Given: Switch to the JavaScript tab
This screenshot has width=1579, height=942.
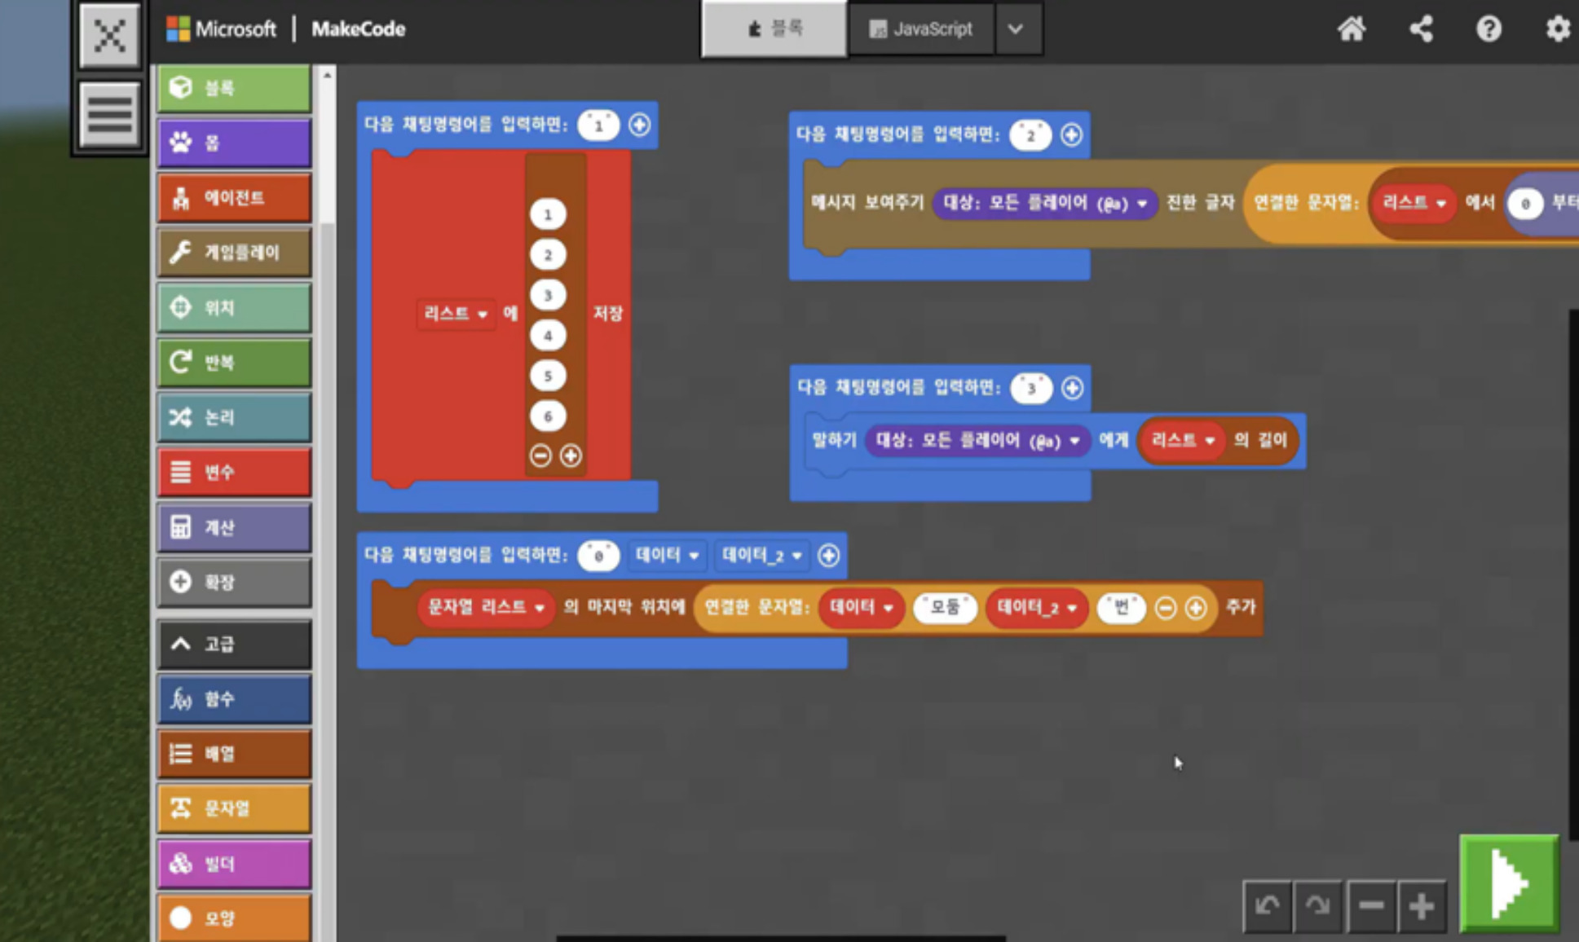Looking at the screenshot, I should tap(921, 29).
